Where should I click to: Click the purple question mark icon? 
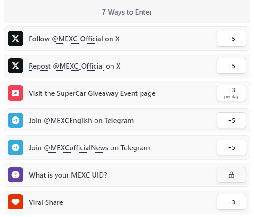pyautogui.click(x=16, y=175)
